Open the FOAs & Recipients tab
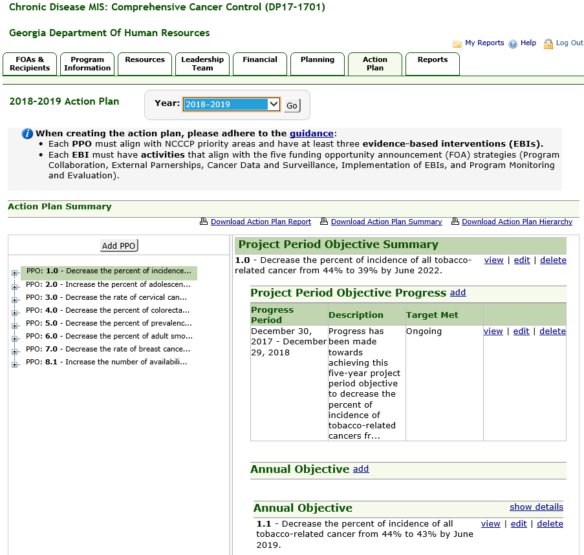 click(30, 64)
